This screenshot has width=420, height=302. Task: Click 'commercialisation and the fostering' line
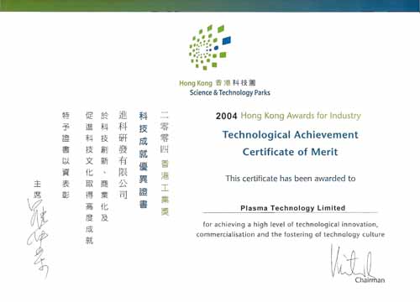tap(291, 234)
